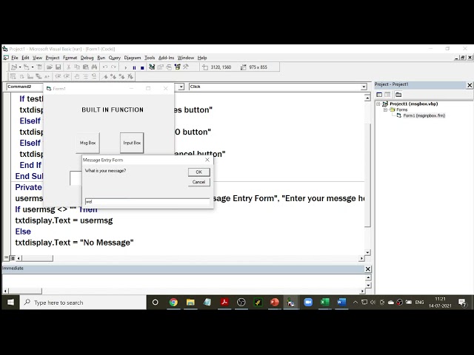Click the Paste toolbar icon
This screenshot has height=355, width=474.
(x=86, y=67)
